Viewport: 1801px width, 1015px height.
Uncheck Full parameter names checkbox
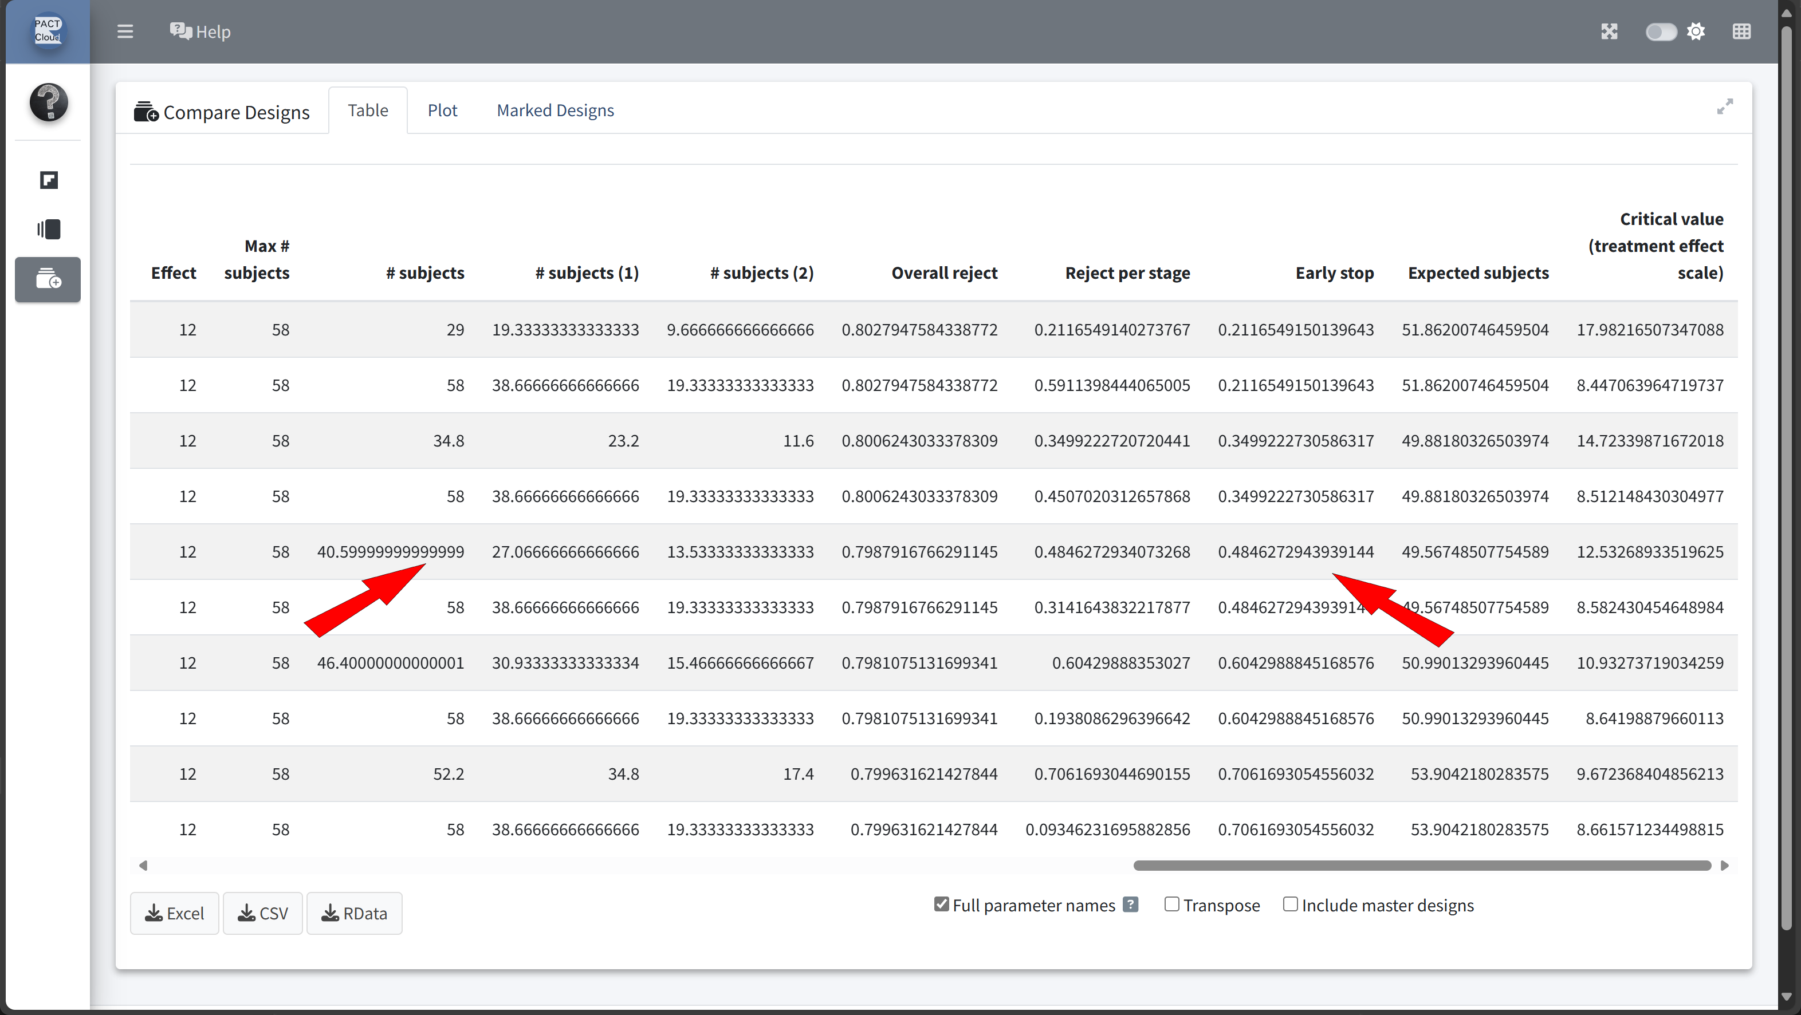pos(942,905)
